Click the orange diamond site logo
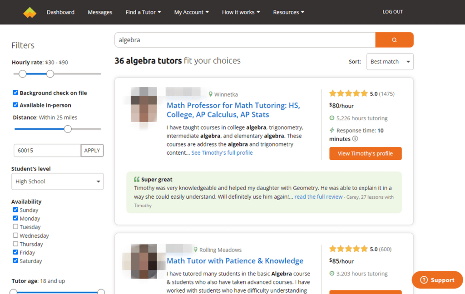Screen dimensions: 465x294 (x=30, y=12)
